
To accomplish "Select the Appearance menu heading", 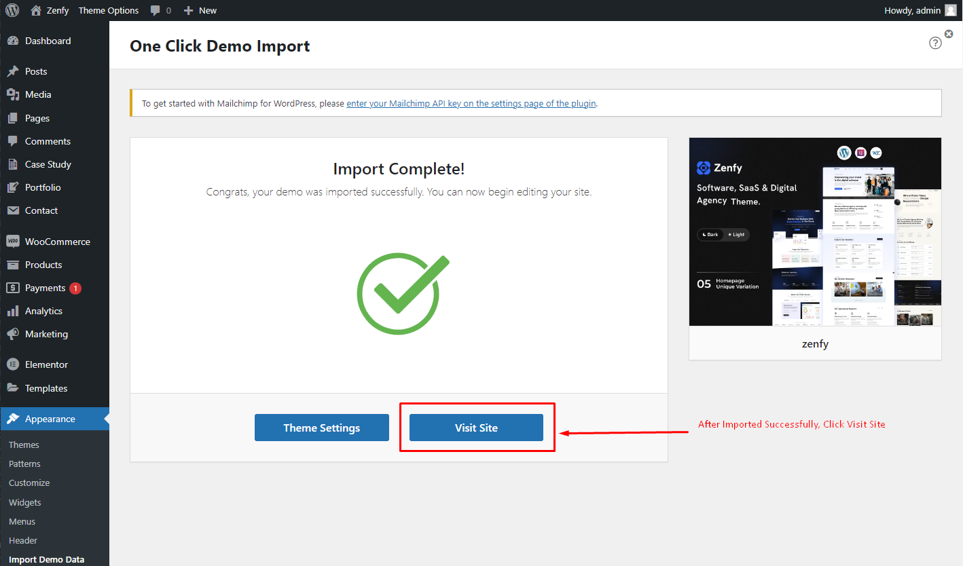I will 54,419.
